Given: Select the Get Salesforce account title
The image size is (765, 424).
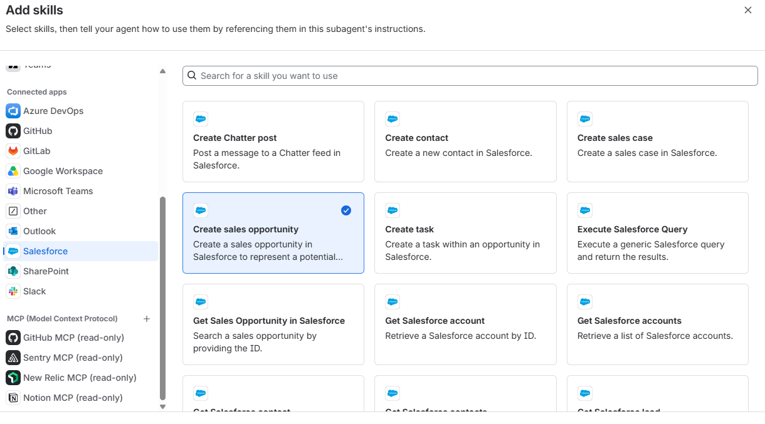Looking at the screenshot, I should 435,321.
